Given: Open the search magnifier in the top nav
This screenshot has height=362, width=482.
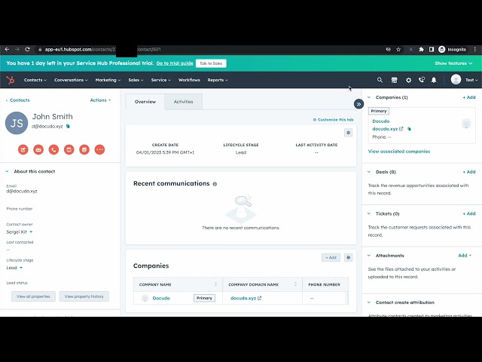Looking at the screenshot, I should (x=380, y=80).
